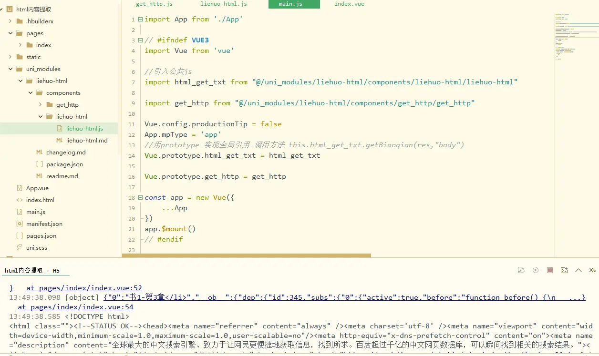This screenshot has width=599, height=356.
Task: Toggle the fold marker on code line 1
Action: pyautogui.click(x=140, y=20)
